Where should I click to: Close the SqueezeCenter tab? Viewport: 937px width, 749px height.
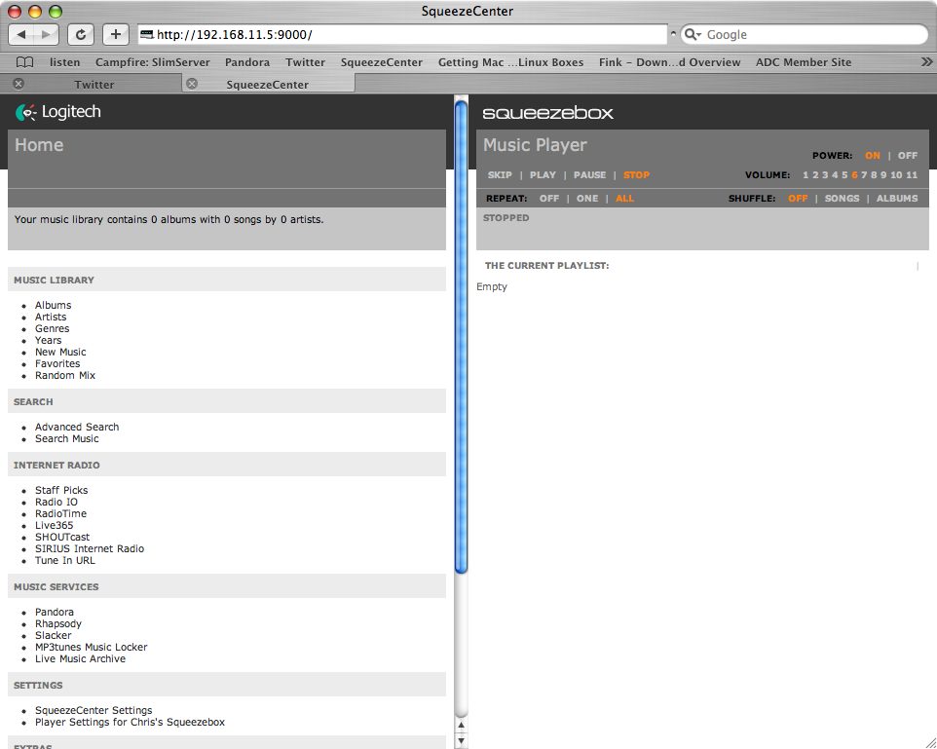pyautogui.click(x=192, y=85)
